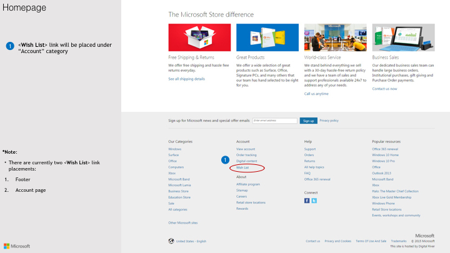Open the Wish List link under Account
This screenshot has height=253, width=450.
click(x=242, y=167)
